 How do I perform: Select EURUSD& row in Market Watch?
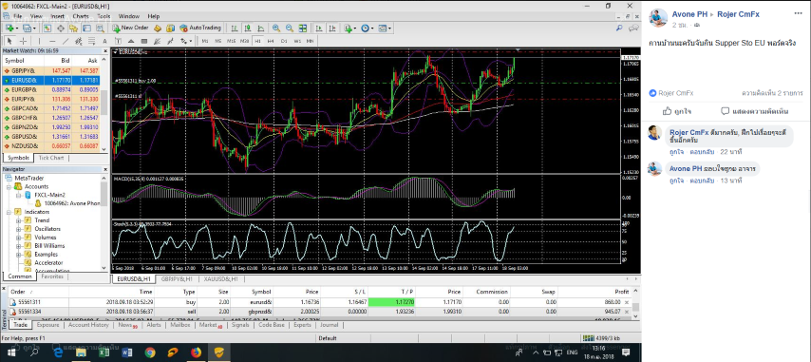(50, 80)
